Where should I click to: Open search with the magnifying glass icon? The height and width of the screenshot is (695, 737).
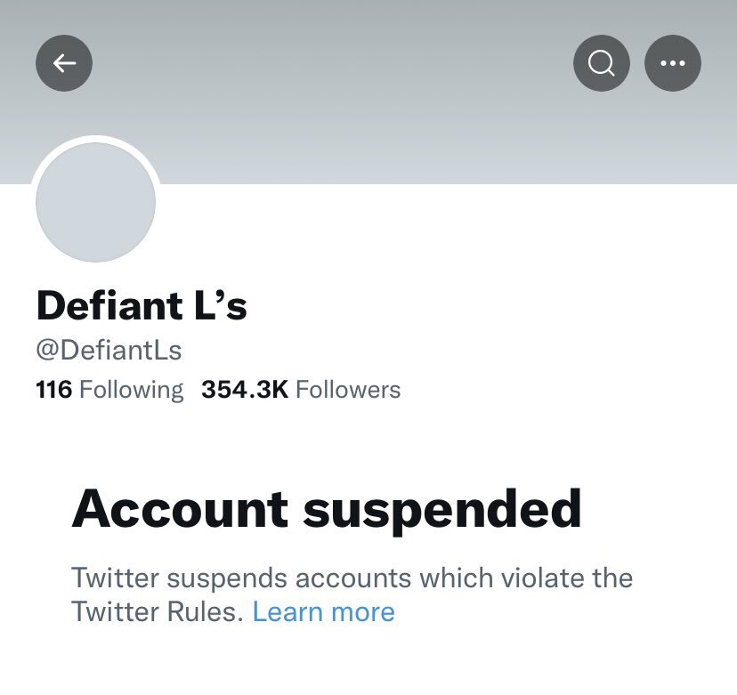pos(602,62)
